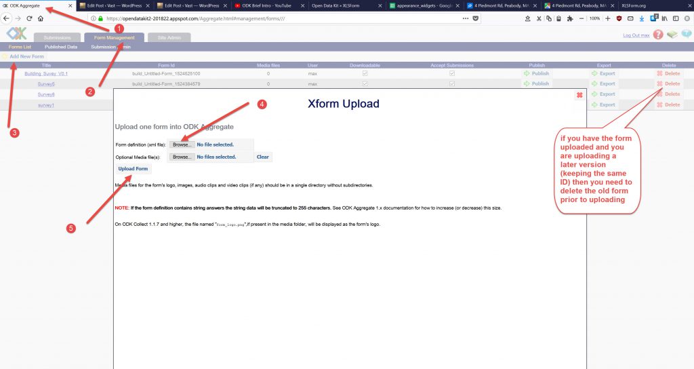The image size is (694, 369).
Task: Toggle Accept Submissions checkbox for Building_Suvey_V0.1
Action: (452, 73)
